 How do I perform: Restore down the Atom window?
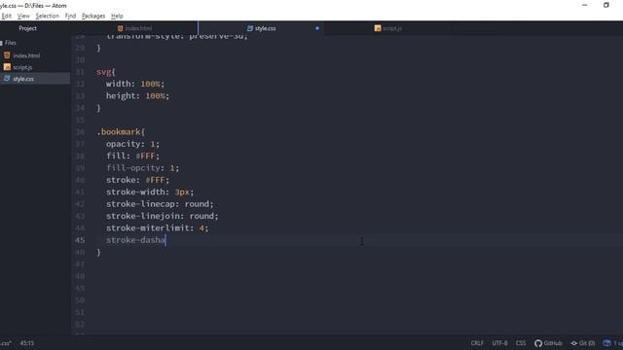605,5
